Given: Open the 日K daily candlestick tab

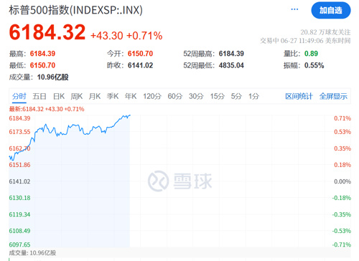Looking at the screenshot, I should coord(59,96).
